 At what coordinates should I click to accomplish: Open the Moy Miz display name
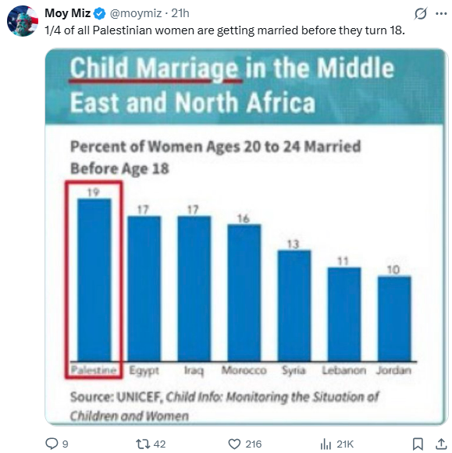[68, 13]
